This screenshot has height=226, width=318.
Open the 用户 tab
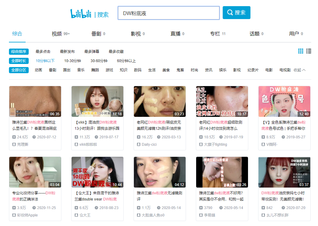[296, 34]
